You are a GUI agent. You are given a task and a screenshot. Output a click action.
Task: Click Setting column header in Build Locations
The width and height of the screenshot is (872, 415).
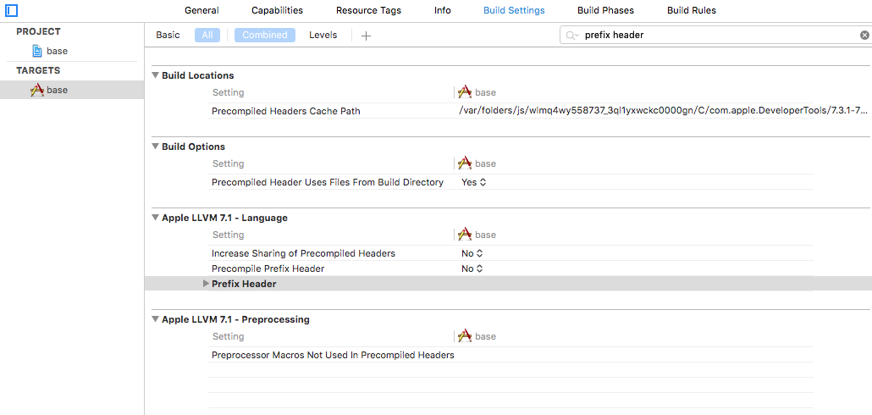pyautogui.click(x=228, y=92)
